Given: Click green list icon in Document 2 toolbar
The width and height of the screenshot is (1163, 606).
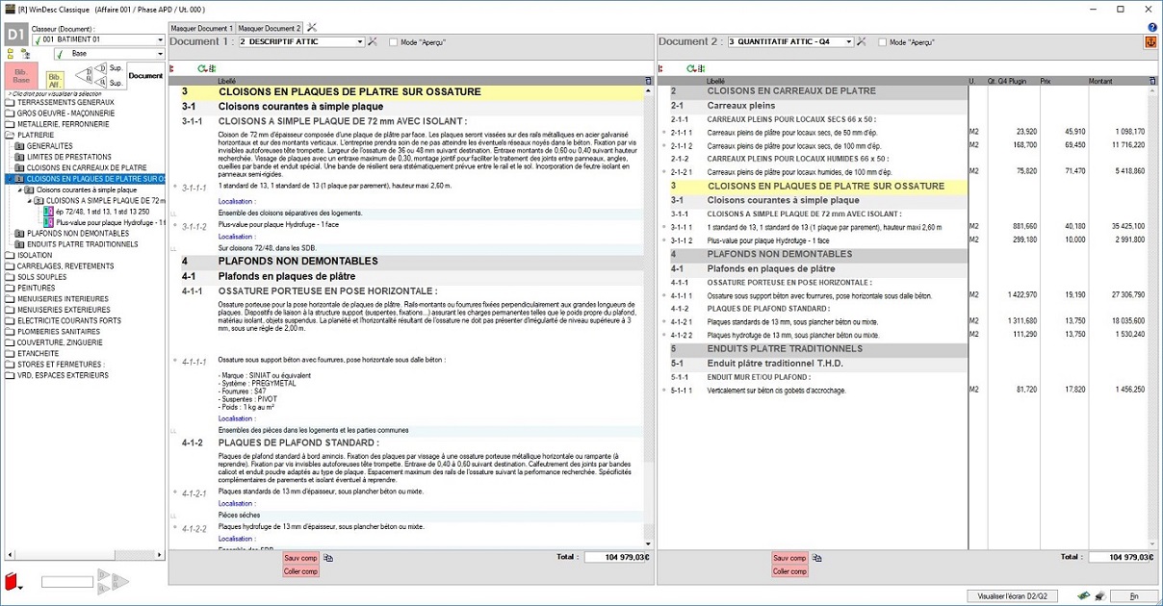Looking at the screenshot, I should coord(702,68).
